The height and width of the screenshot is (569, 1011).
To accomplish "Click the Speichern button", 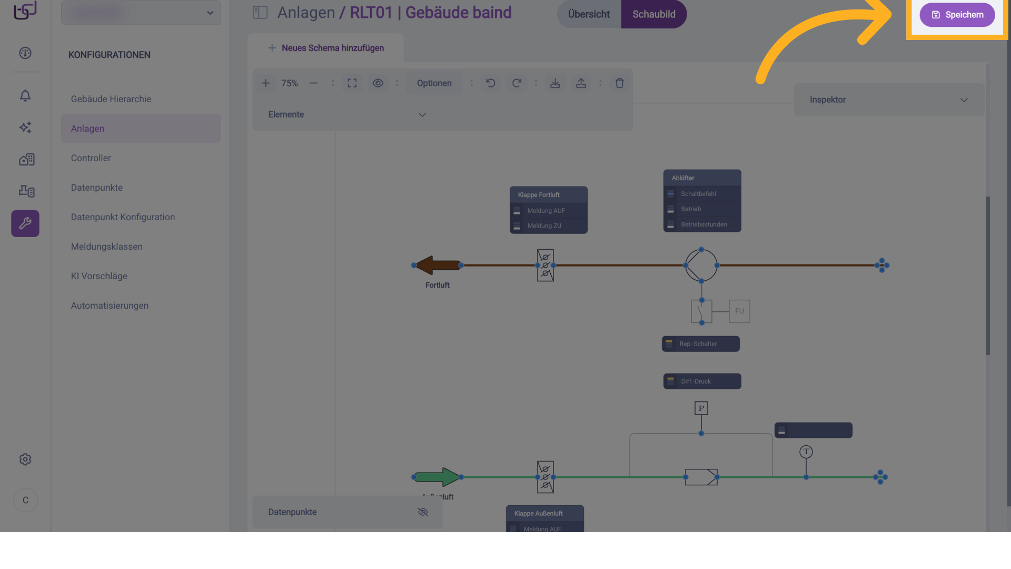I will point(957,15).
